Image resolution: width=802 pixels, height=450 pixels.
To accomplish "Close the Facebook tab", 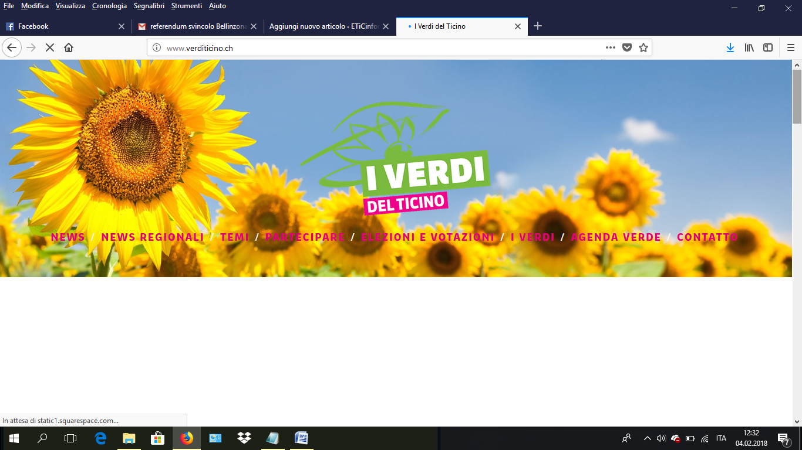I will coord(122,26).
